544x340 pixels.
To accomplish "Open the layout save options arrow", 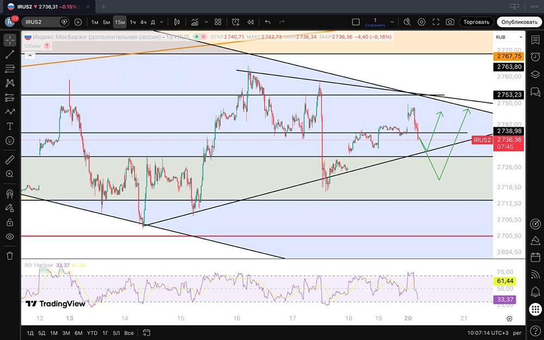I will [392, 22].
